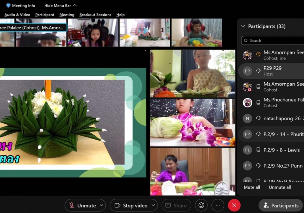This screenshot has width=304, height=213.
Task: Click Stop video button
Action: pos(131,205)
